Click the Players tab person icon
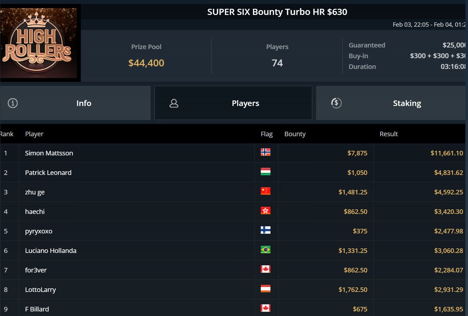This screenshot has height=316, width=468. 174,103
